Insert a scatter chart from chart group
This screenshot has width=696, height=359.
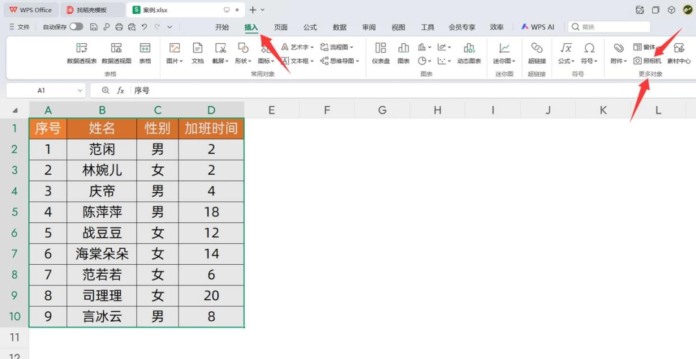pyautogui.click(x=444, y=61)
